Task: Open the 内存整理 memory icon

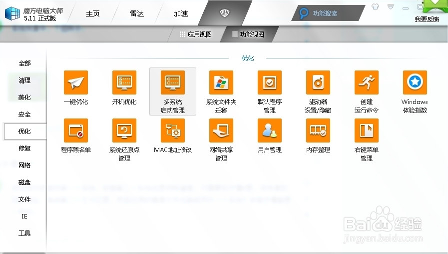Action: tap(318, 130)
